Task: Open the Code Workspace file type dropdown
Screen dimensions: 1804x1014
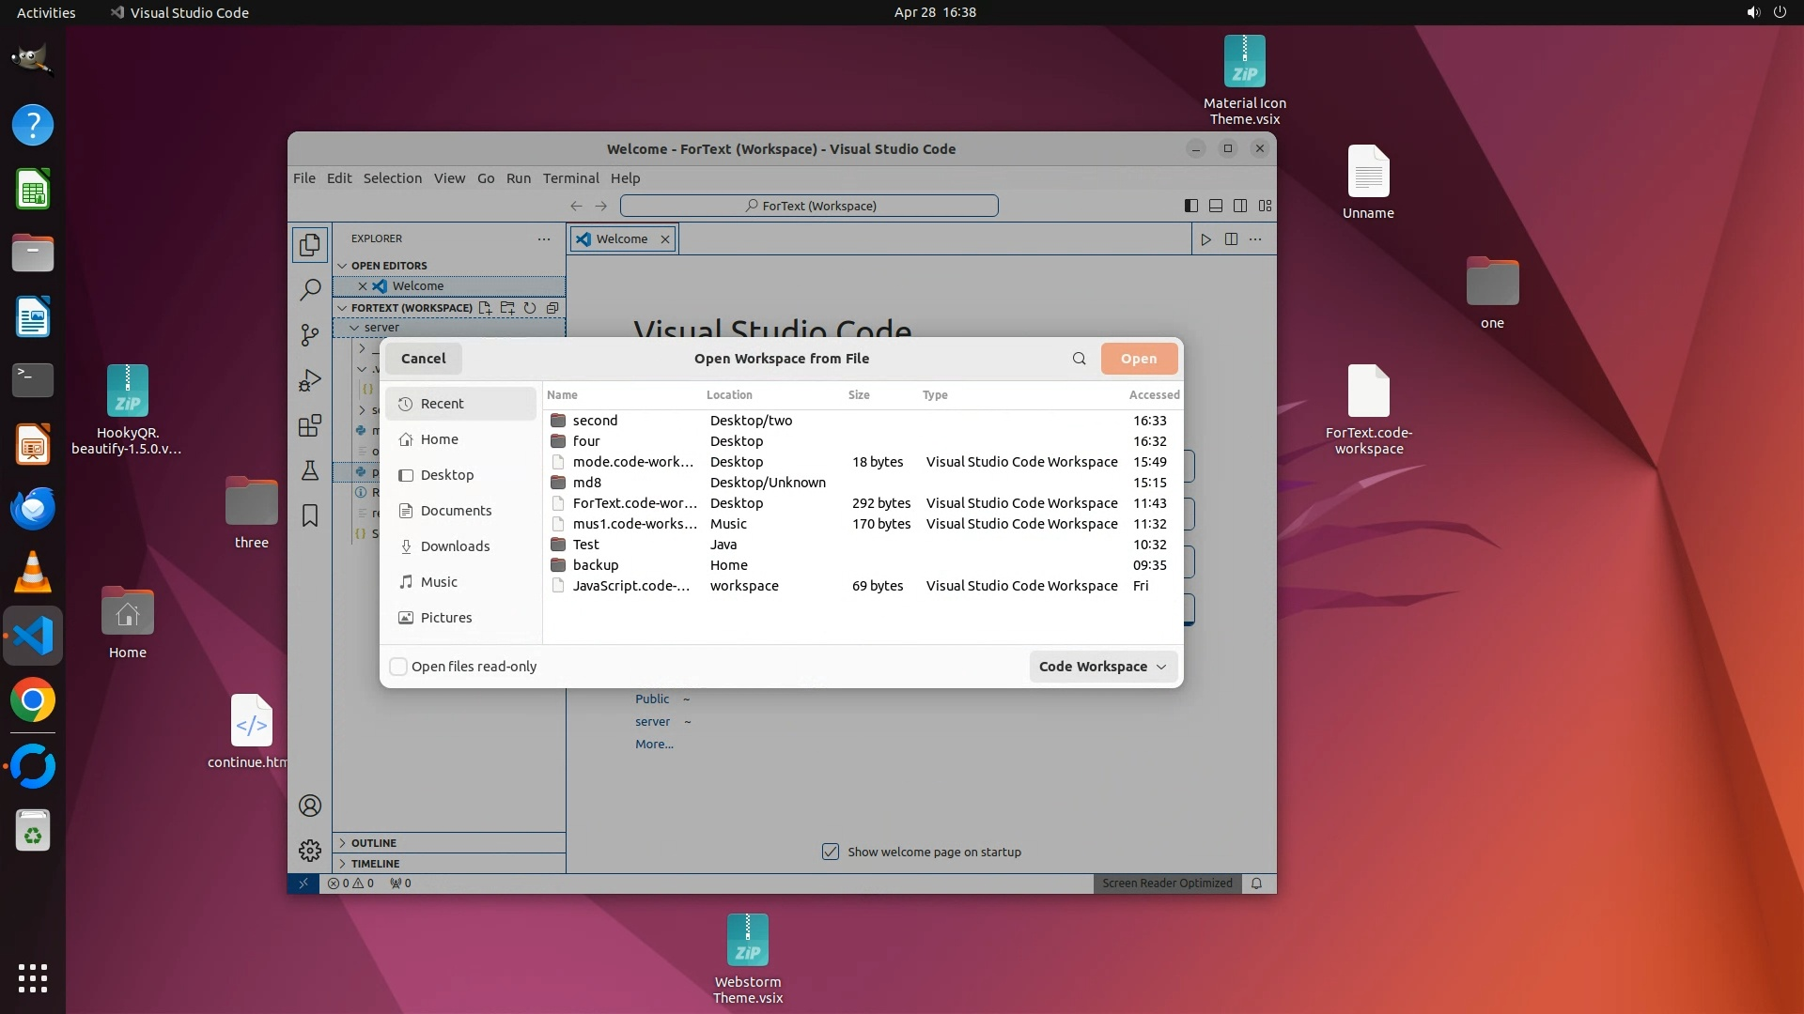Action: 1102,667
